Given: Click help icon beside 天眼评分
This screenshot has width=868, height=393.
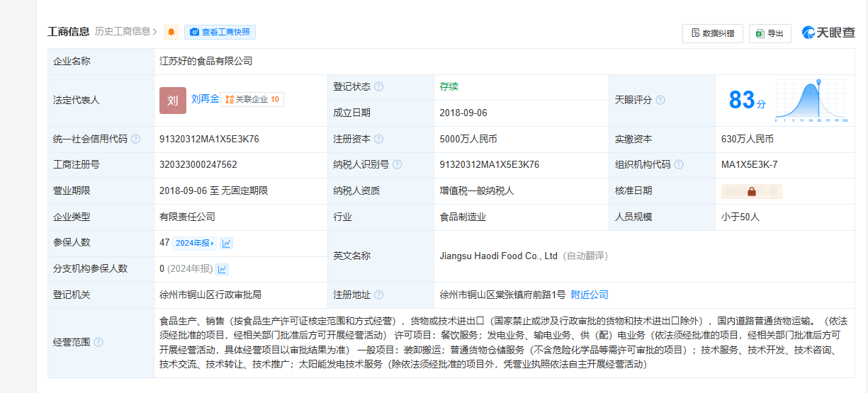Looking at the screenshot, I should point(660,101).
